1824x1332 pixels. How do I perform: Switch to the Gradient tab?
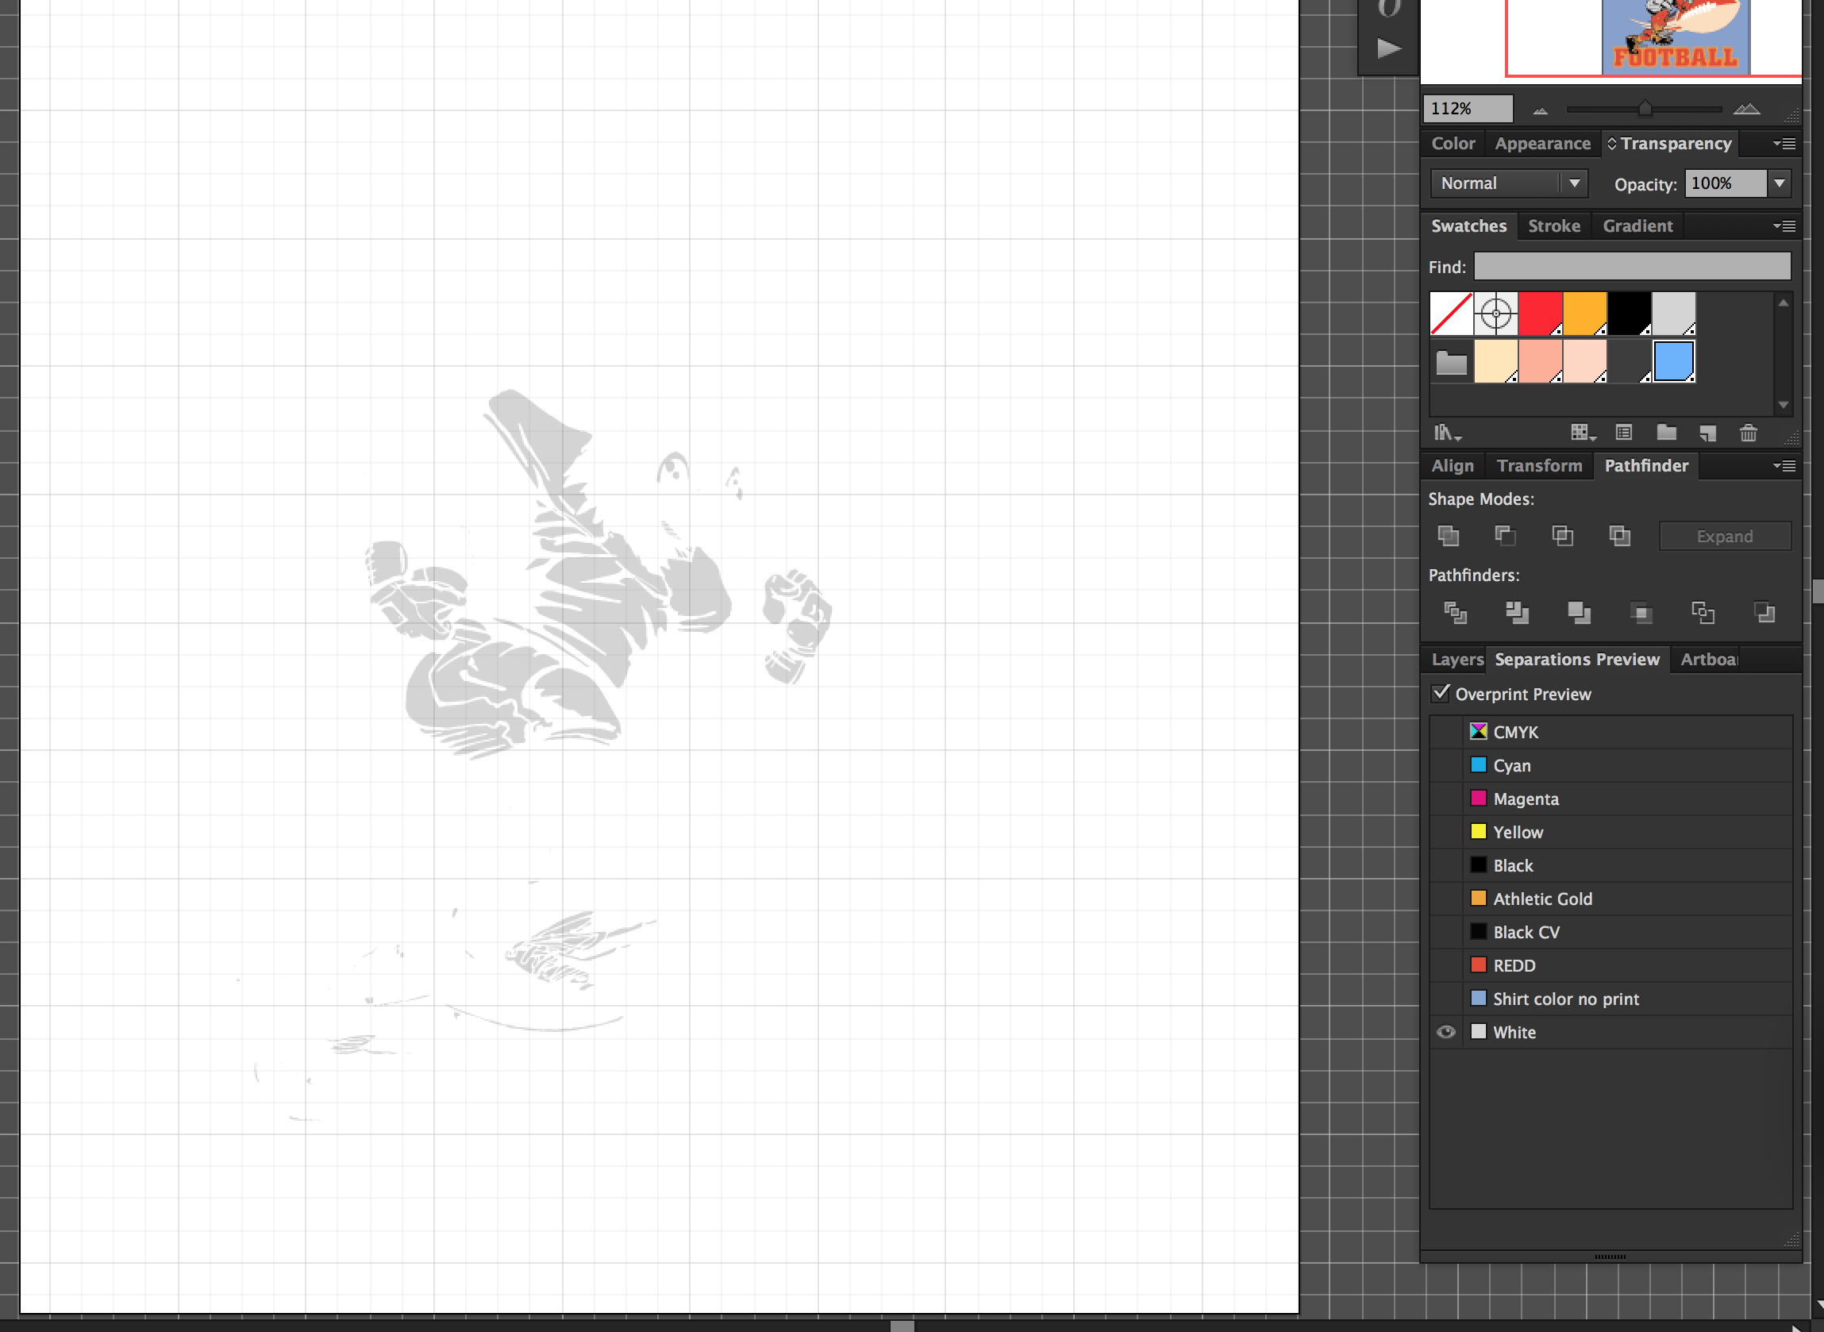pos(1637,226)
